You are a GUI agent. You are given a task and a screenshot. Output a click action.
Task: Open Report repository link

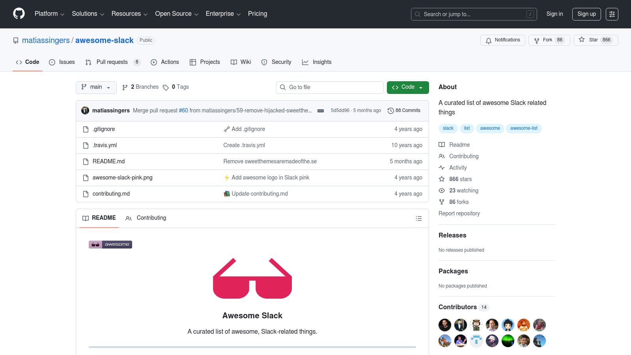point(459,213)
